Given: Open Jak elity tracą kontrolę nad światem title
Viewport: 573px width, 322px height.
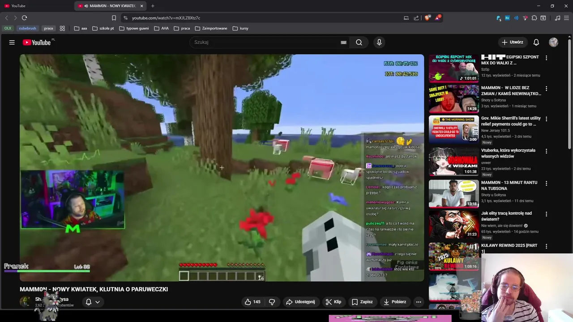Looking at the screenshot, I should 507,216.
